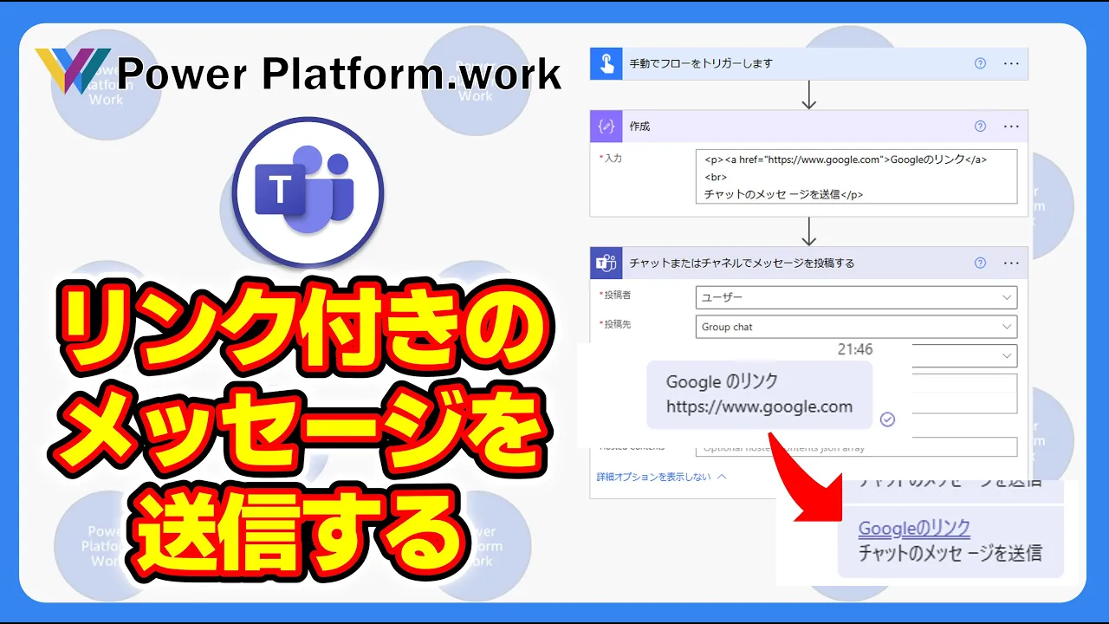Click the 作成 compose step icon
Screen dimensions: 1109x624
606,126
